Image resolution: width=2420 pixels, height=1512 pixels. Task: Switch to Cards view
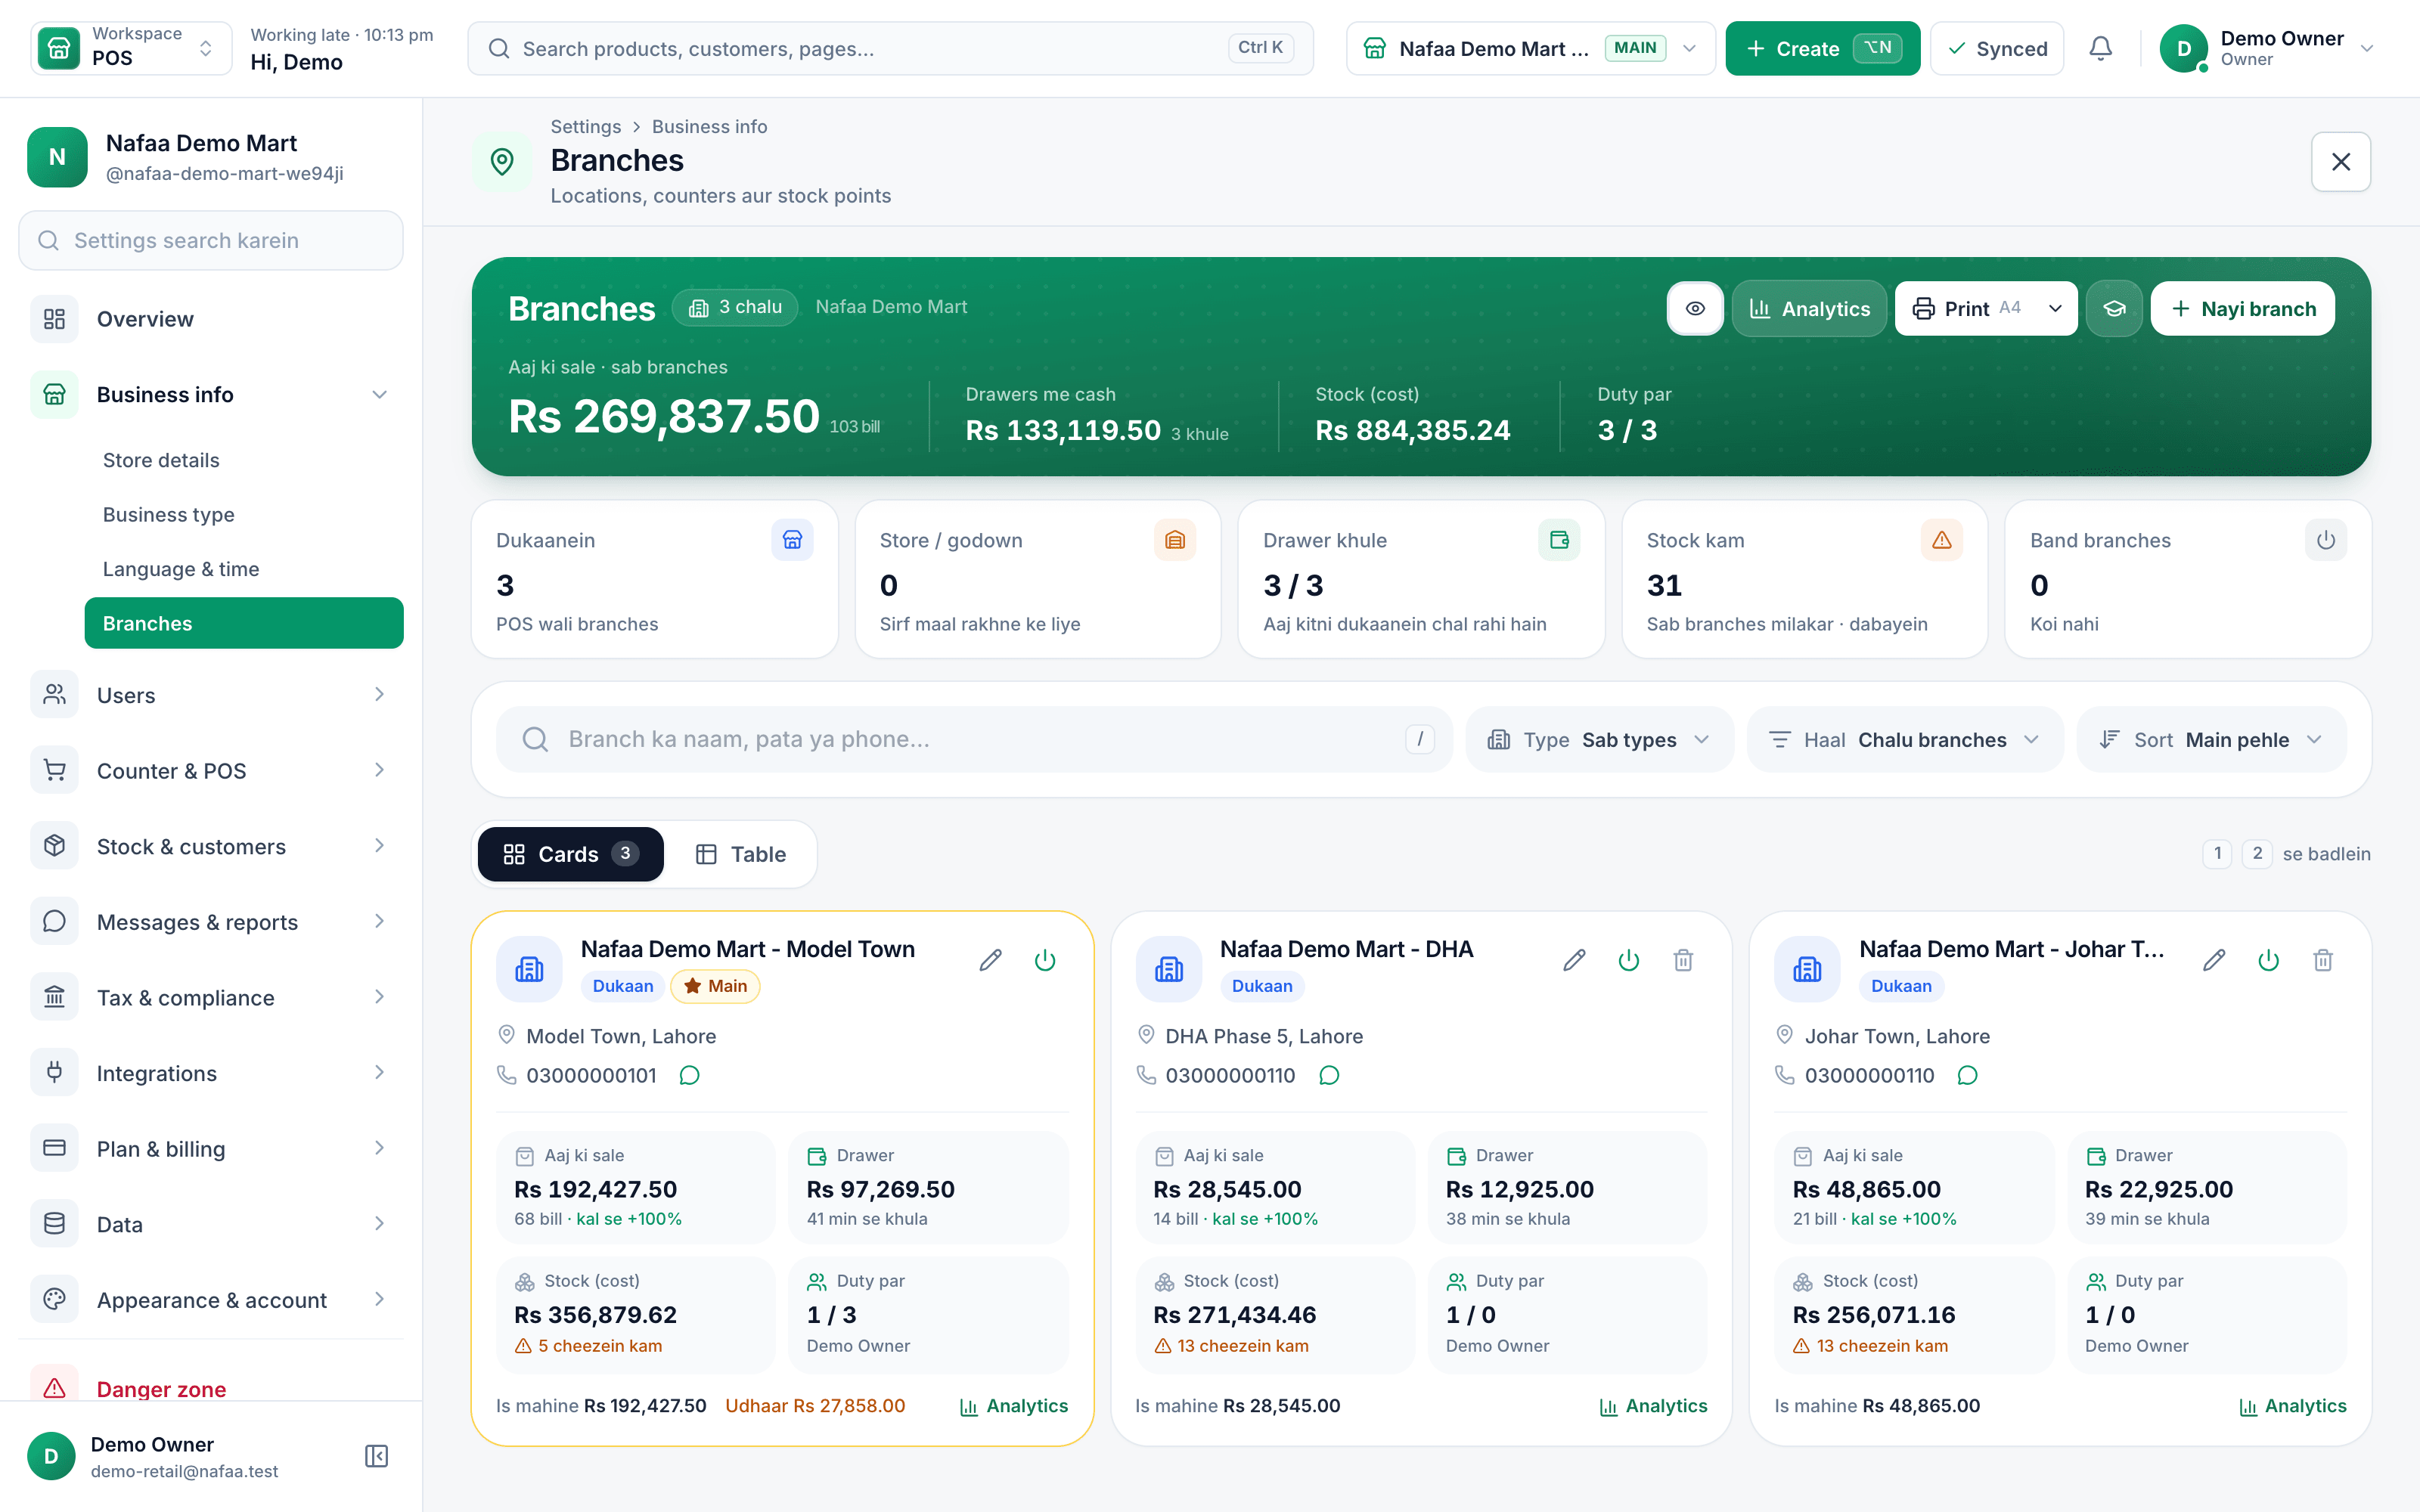pyautogui.click(x=571, y=854)
